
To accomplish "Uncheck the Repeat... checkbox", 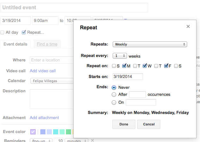I will tap(24, 32).
